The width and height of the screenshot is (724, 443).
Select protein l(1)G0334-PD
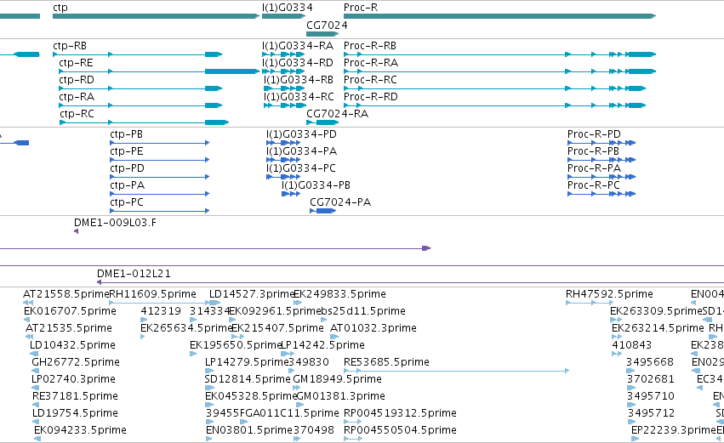click(x=283, y=143)
